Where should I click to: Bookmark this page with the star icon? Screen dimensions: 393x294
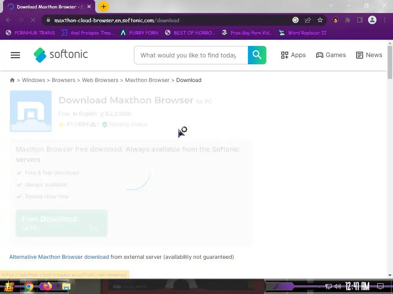pos(320,20)
